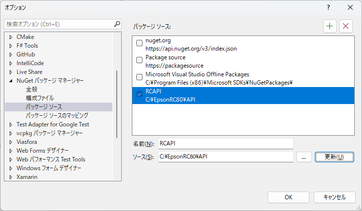Image resolution: width=362 pixels, height=211 pixels.
Task: Click the help question mark button
Action: (328, 7)
